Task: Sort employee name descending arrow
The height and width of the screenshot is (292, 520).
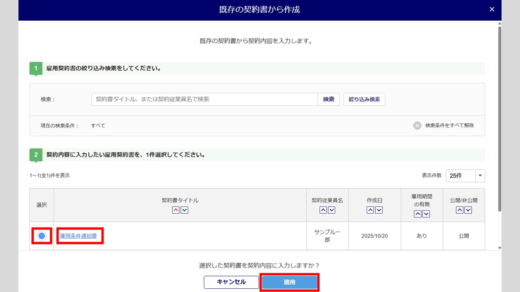Action: 331,210
